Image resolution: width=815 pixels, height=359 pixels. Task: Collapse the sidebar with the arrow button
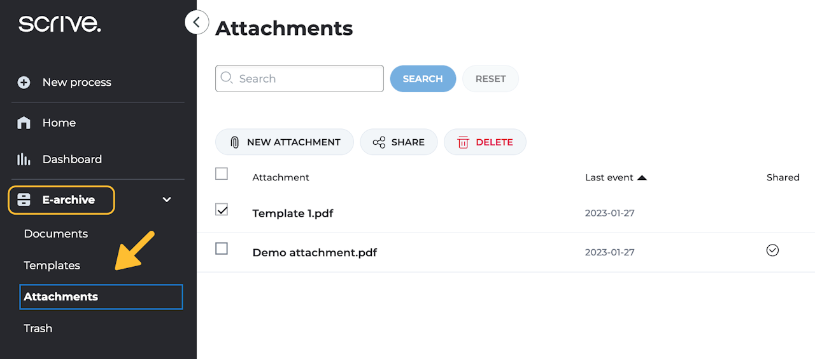[x=197, y=22]
